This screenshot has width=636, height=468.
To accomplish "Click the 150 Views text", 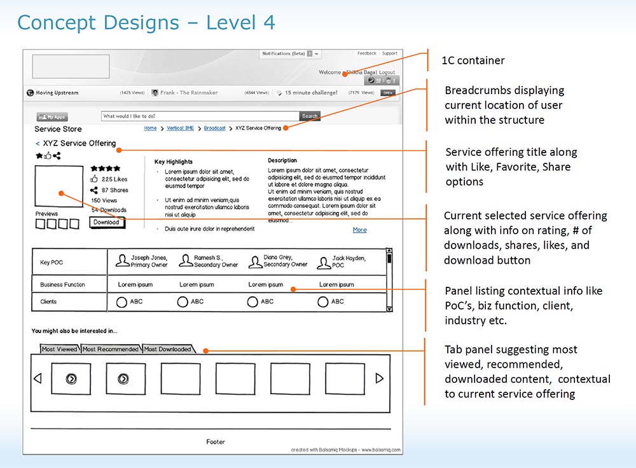I will click(104, 200).
